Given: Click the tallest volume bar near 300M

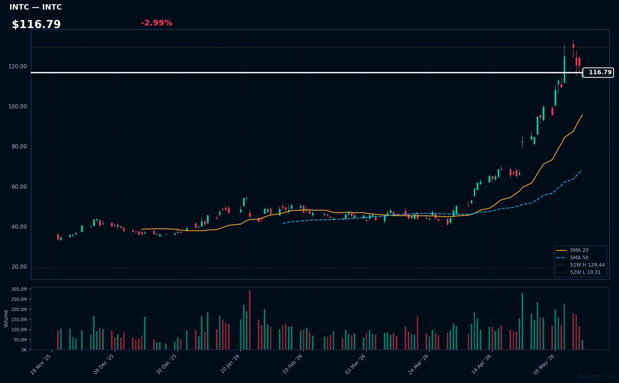Looking at the screenshot, I should [250, 320].
